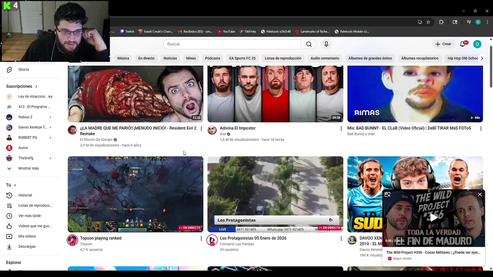Click the Chrome profile avatar in toolbar
The width and height of the screenshot is (493, 277).
[x=478, y=22]
